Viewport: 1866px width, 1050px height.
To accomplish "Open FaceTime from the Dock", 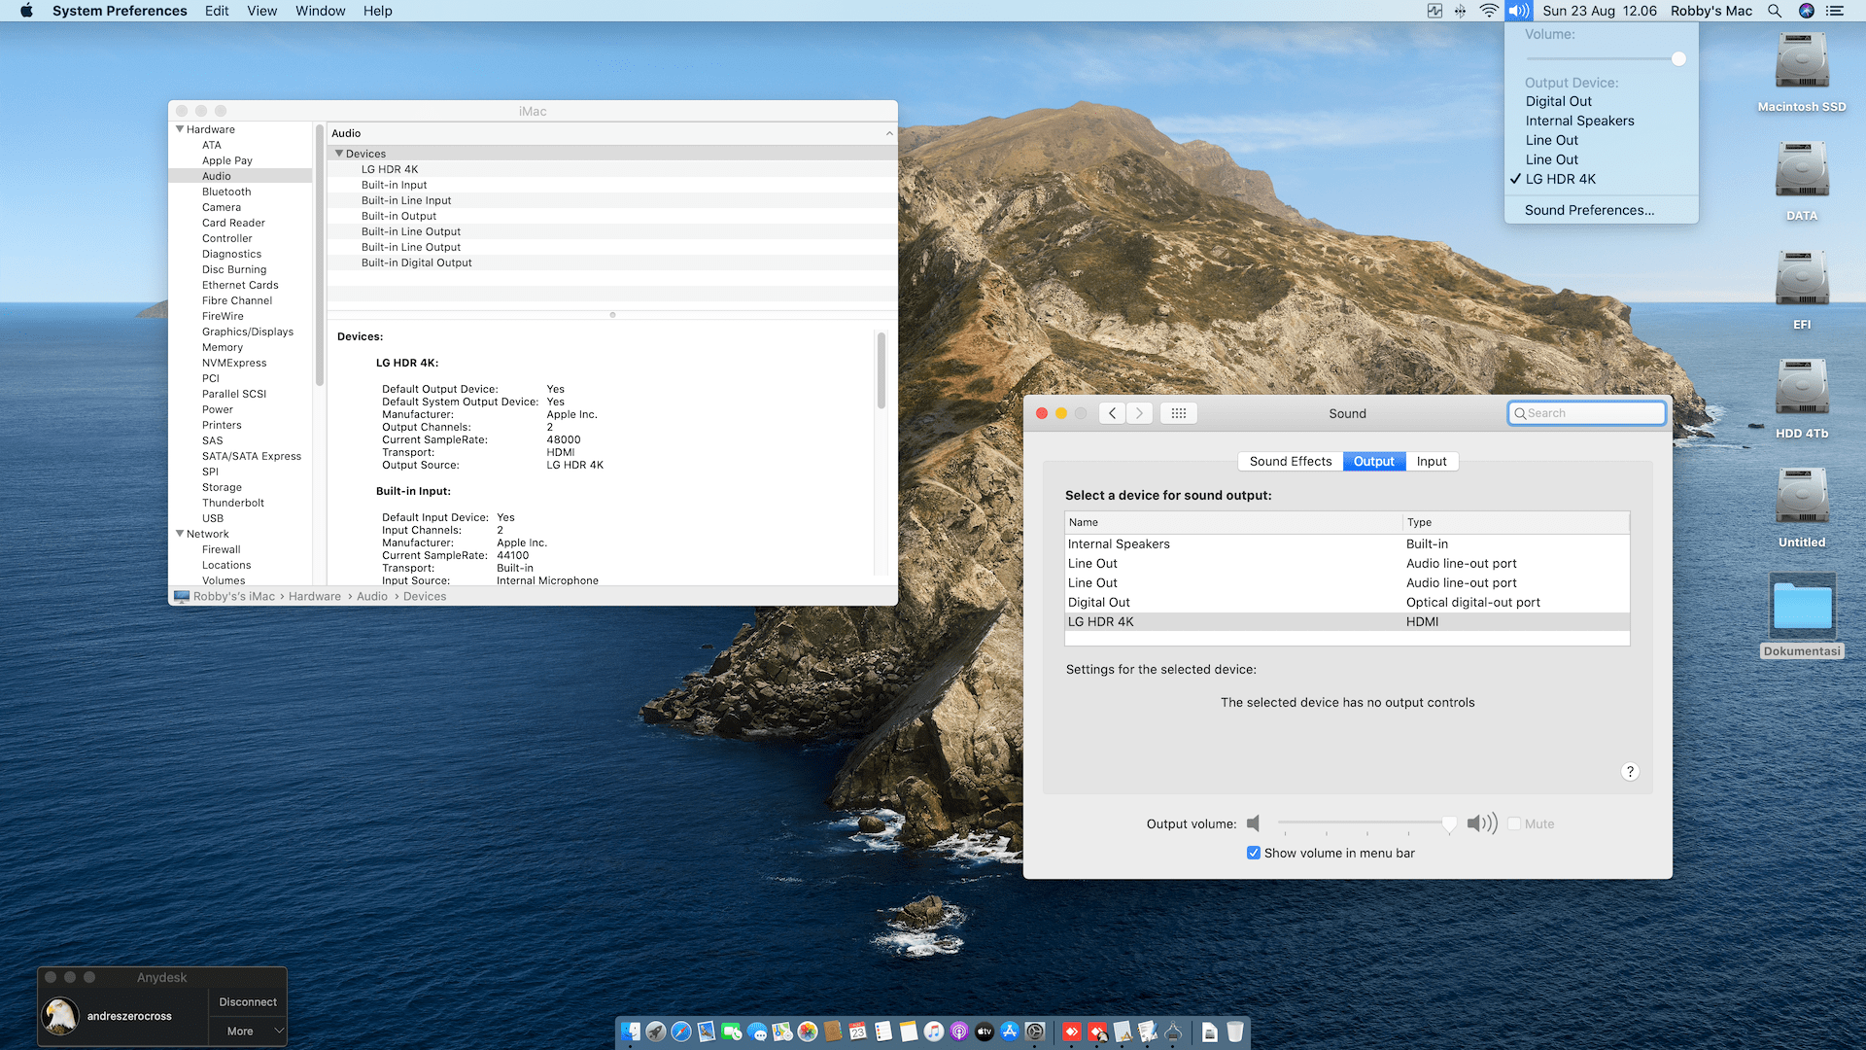I will [x=732, y=1032].
